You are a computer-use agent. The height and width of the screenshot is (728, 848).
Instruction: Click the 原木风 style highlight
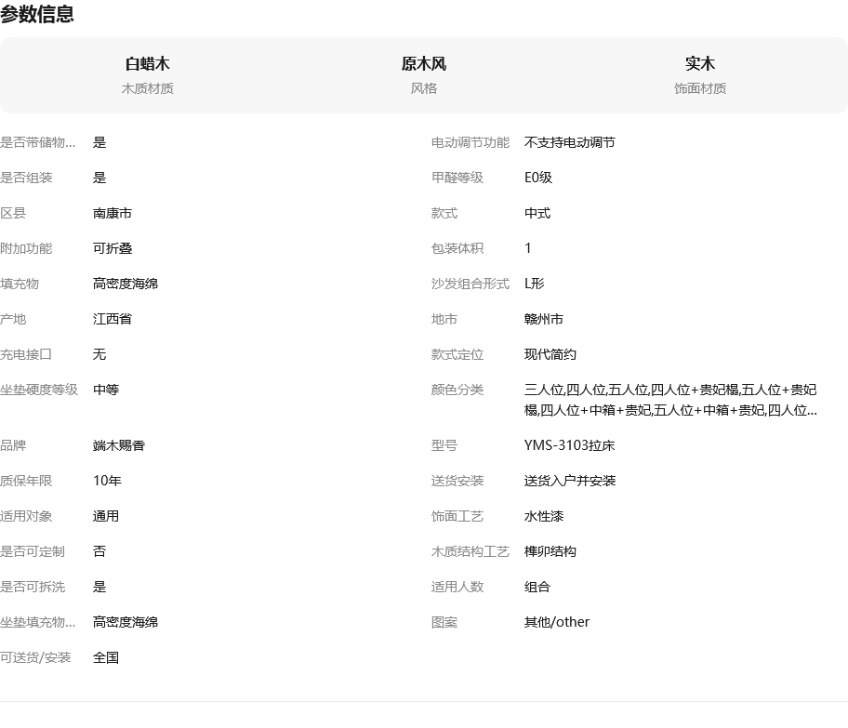[423, 64]
